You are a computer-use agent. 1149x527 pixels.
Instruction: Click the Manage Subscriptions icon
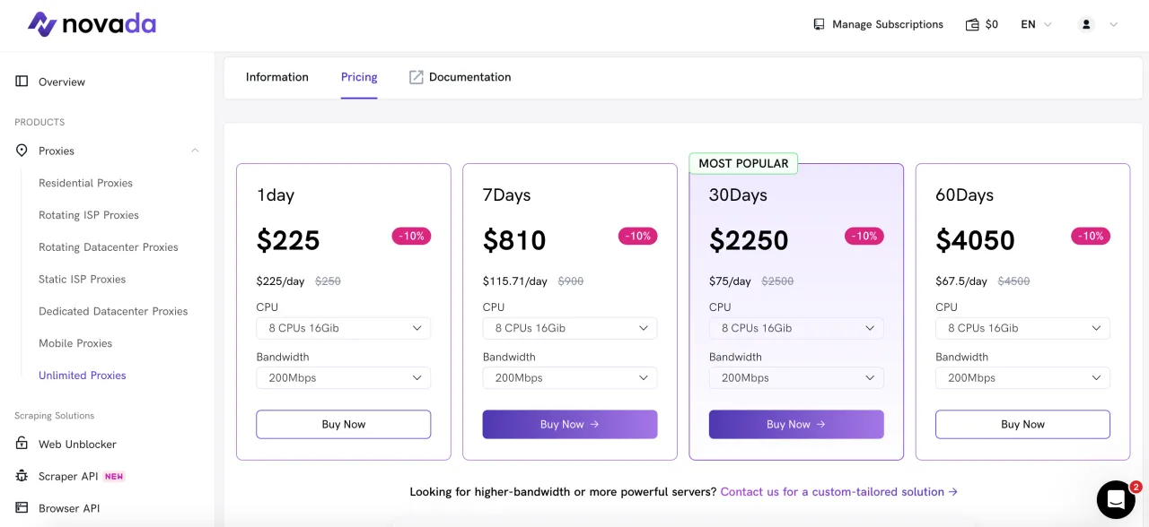coord(819,24)
